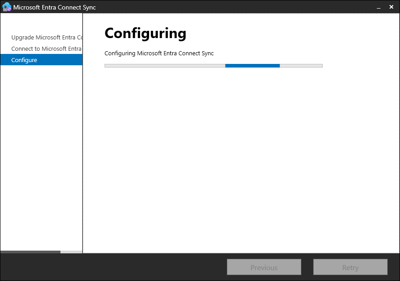This screenshot has width=400, height=281.
Task: Select the Configure step in sidebar
Action: pos(41,60)
